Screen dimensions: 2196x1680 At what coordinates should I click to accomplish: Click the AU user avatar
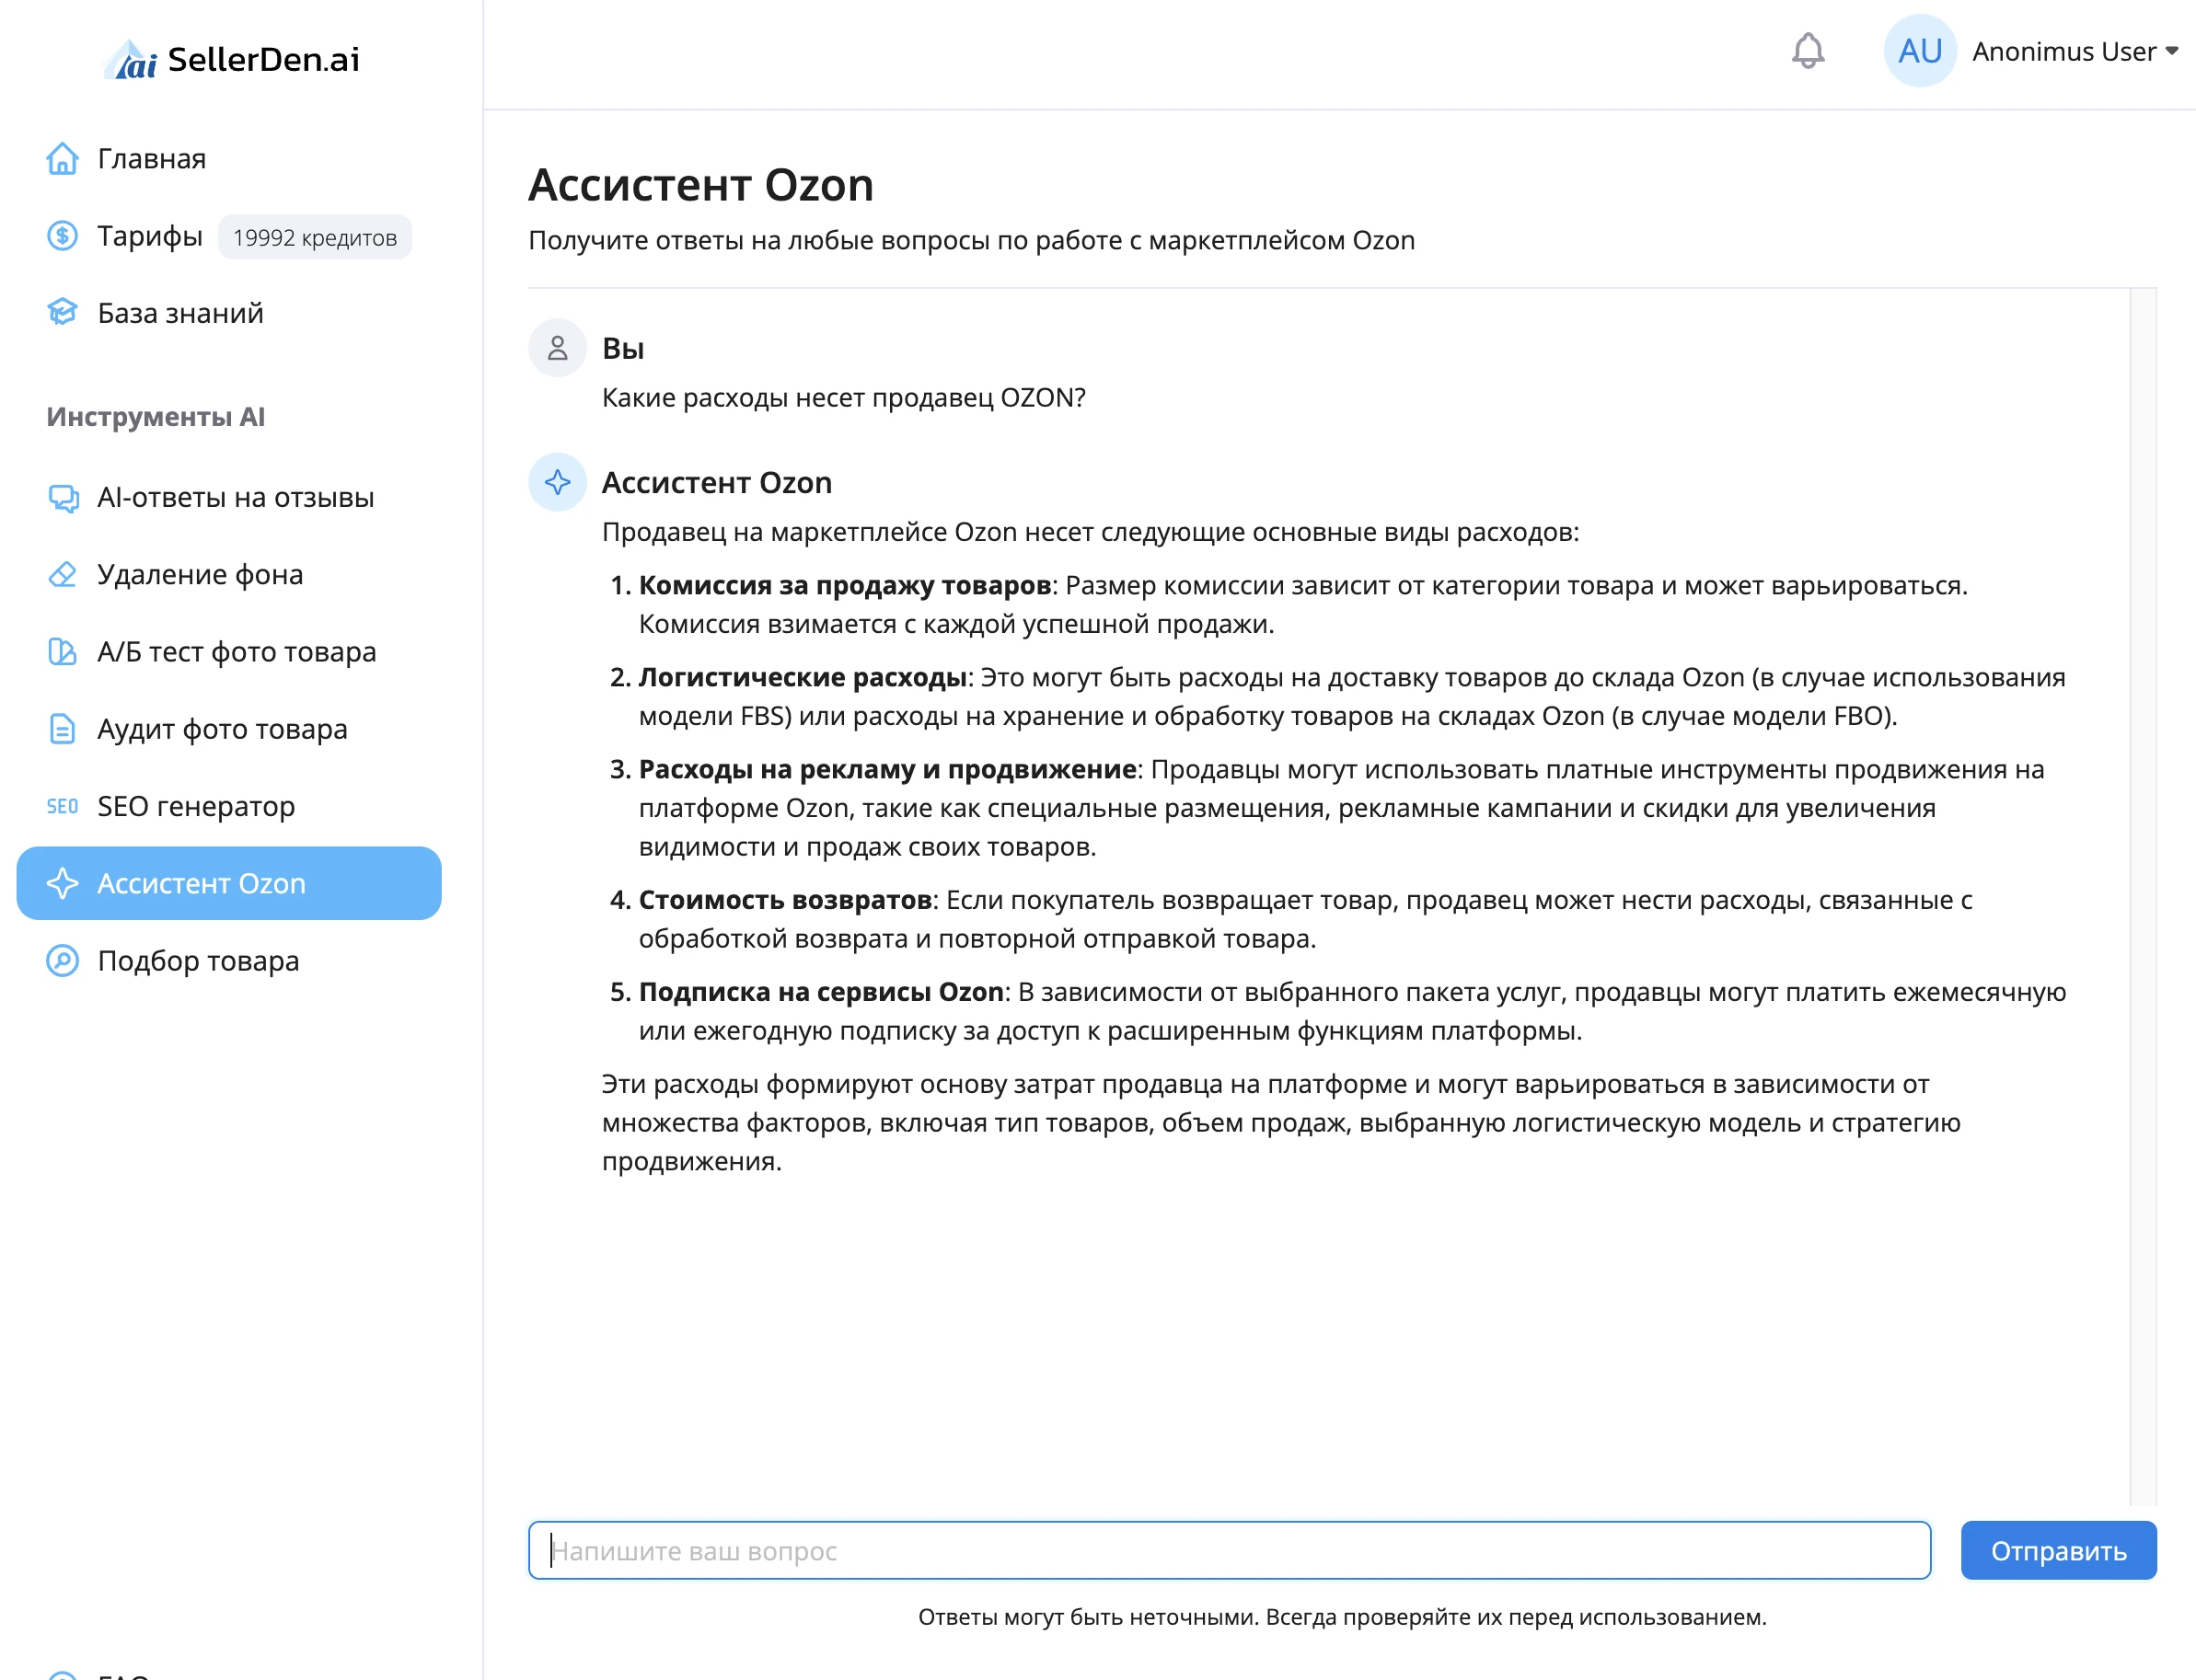click(x=1919, y=51)
